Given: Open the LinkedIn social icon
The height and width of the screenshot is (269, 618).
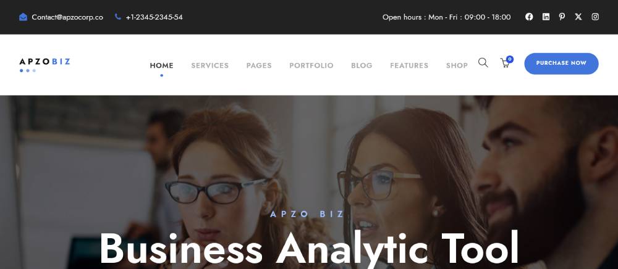Looking at the screenshot, I should coord(546,17).
